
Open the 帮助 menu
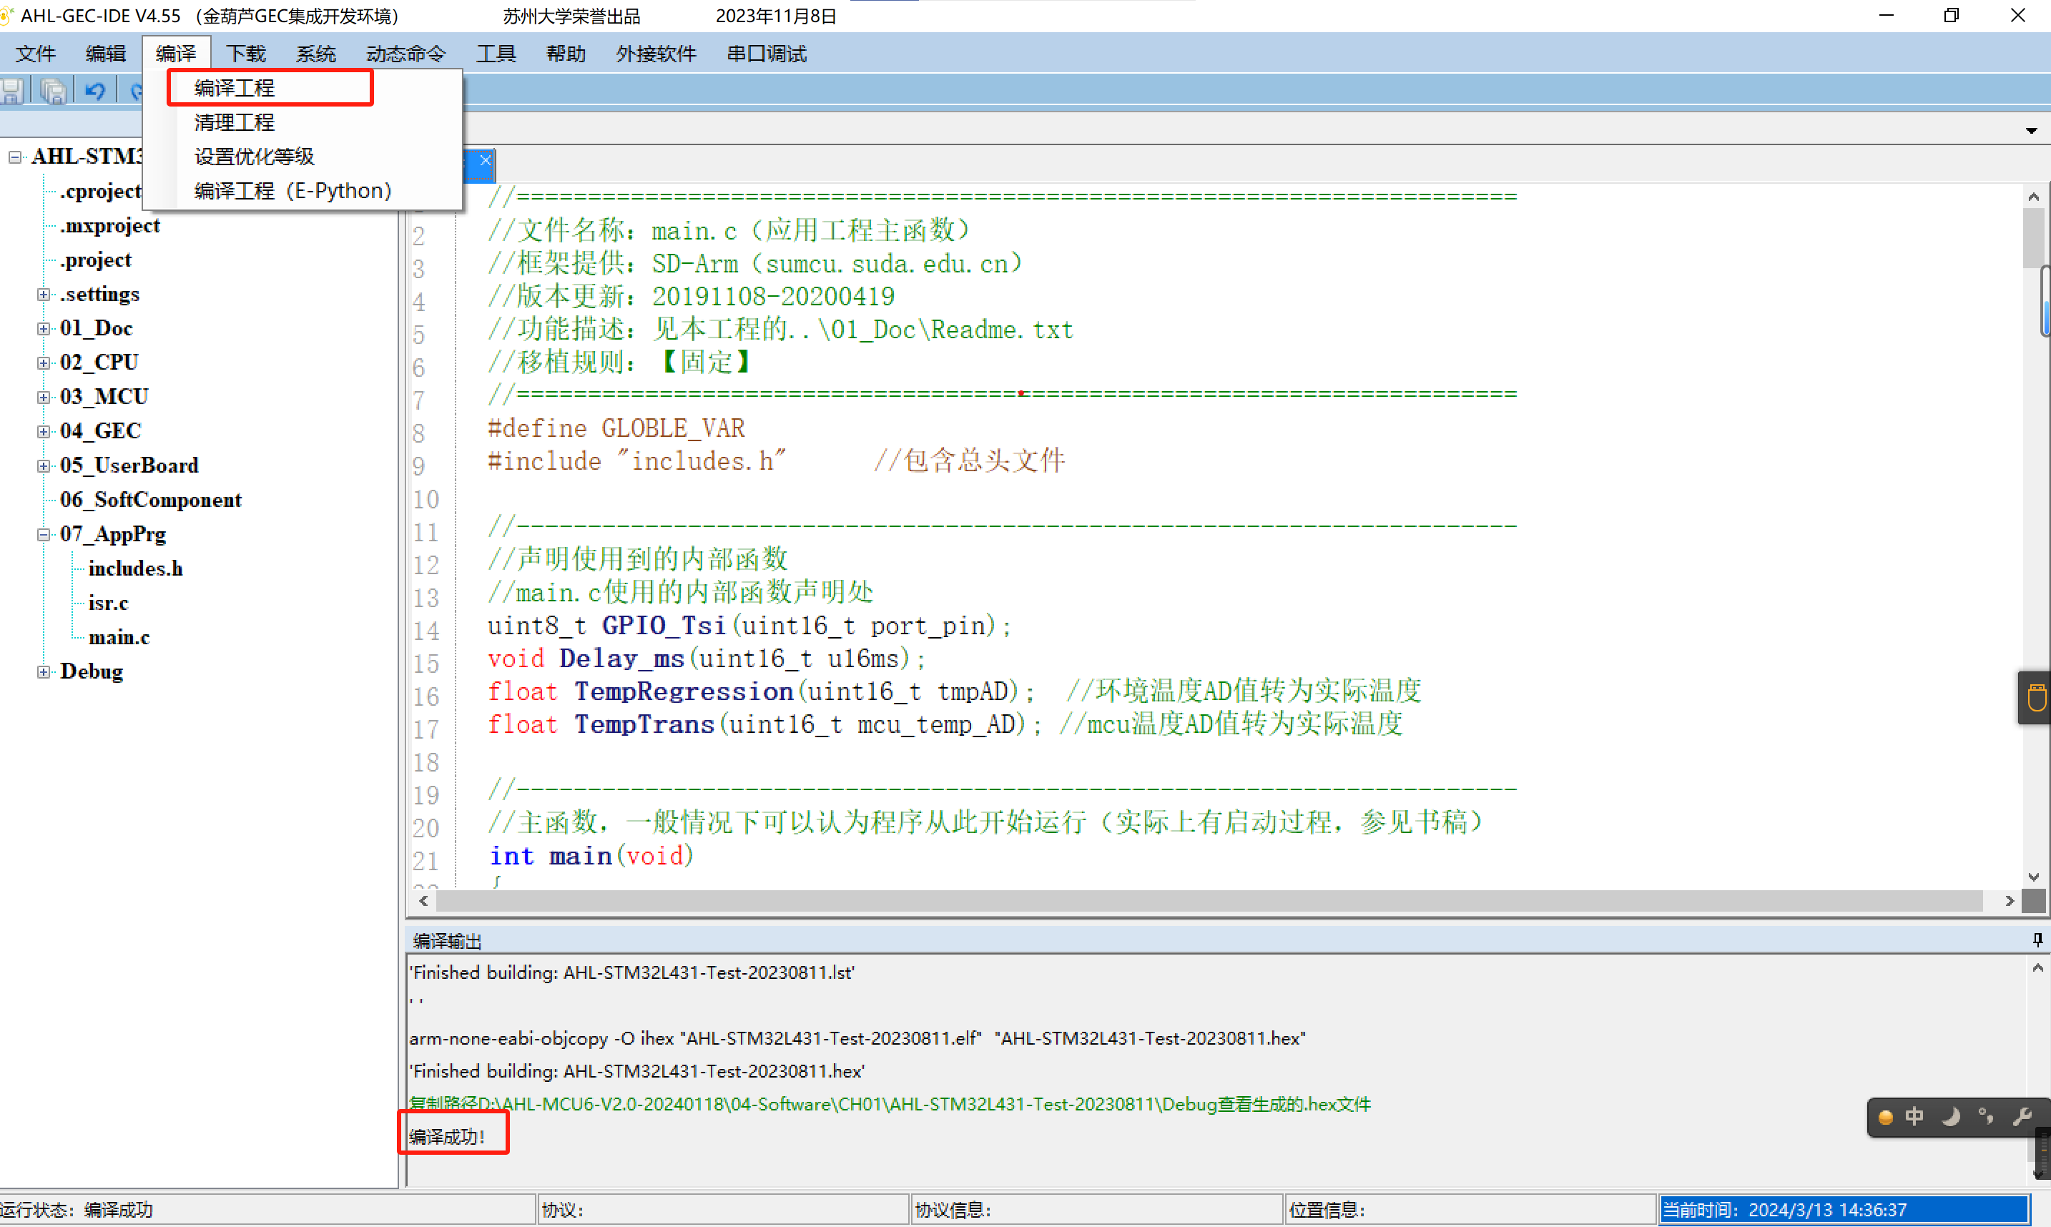566,54
